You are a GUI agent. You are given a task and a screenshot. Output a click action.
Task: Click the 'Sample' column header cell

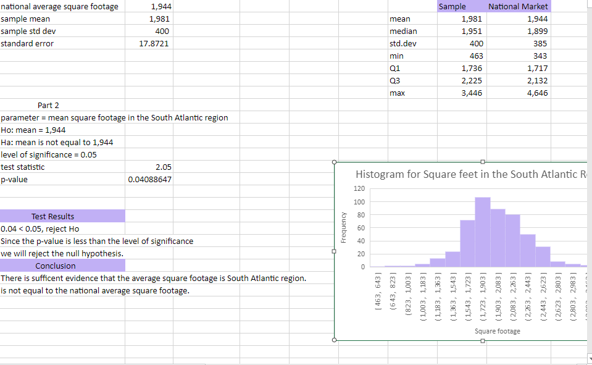(x=462, y=6)
